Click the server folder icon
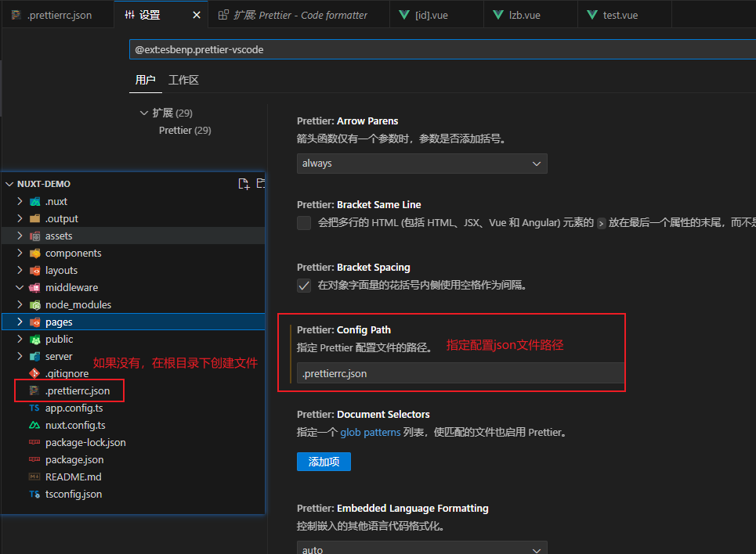Viewport: 756px width, 554px height. coord(34,357)
